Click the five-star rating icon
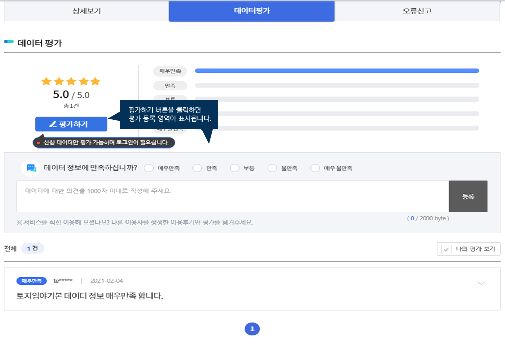This screenshot has width=505, height=345. coord(71,82)
